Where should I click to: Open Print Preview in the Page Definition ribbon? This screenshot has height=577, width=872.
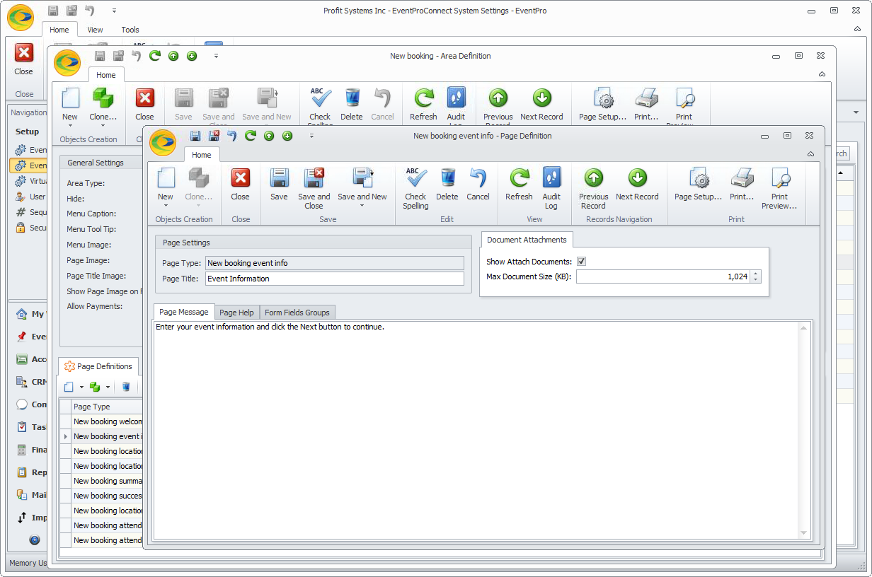coord(779,189)
